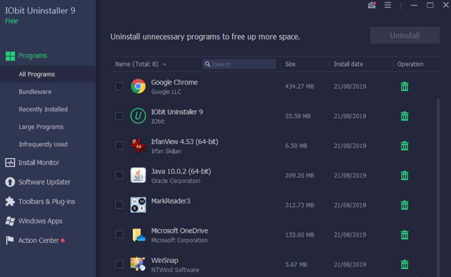Select the Google Chrome program name

(174, 82)
